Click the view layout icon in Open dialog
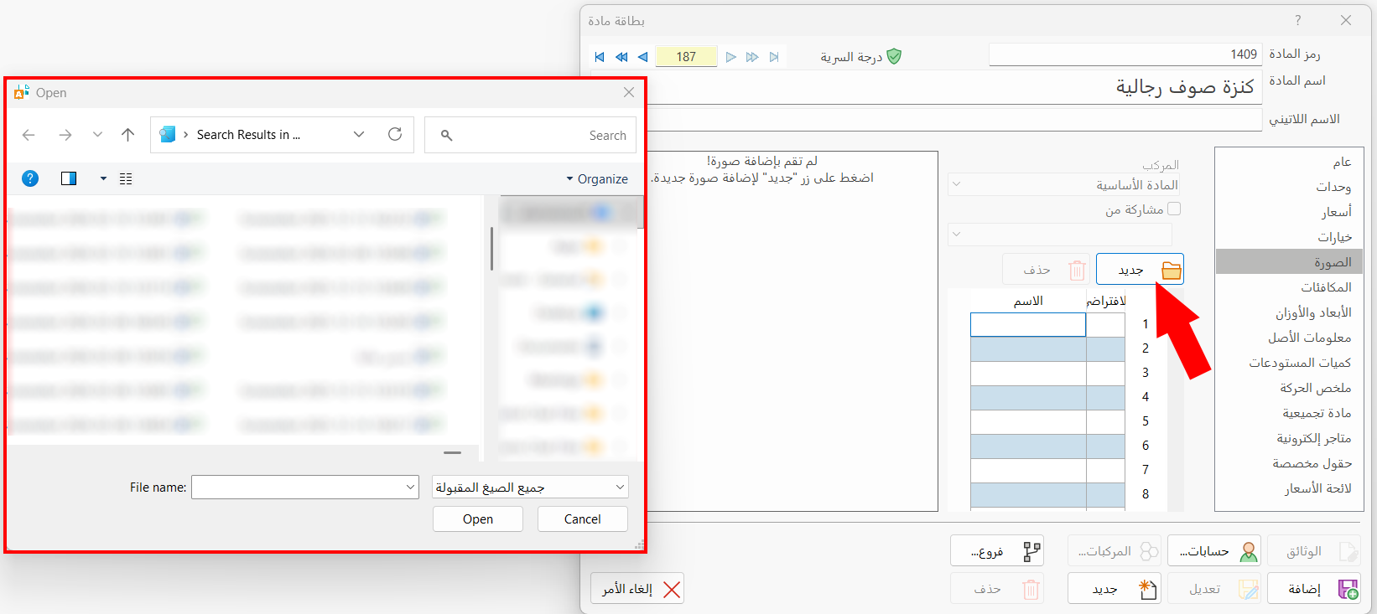Screen dimensions: 1377x614 (126, 178)
